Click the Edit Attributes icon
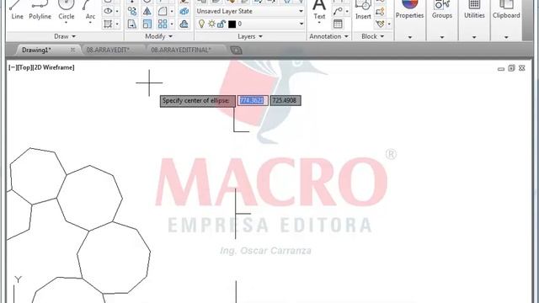This screenshot has width=539, height=303. pyautogui.click(x=380, y=24)
